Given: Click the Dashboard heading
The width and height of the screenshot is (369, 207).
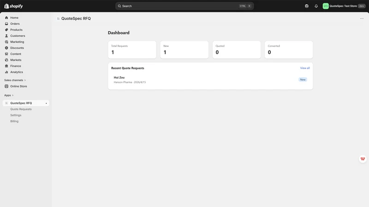Looking at the screenshot, I should [x=119, y=33].
